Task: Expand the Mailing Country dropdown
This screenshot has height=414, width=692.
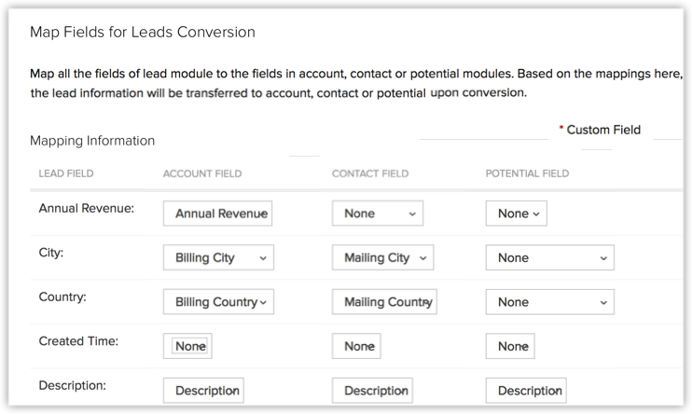Action: 384,302
